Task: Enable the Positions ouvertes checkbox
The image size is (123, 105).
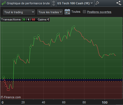Action: point(84,12)
